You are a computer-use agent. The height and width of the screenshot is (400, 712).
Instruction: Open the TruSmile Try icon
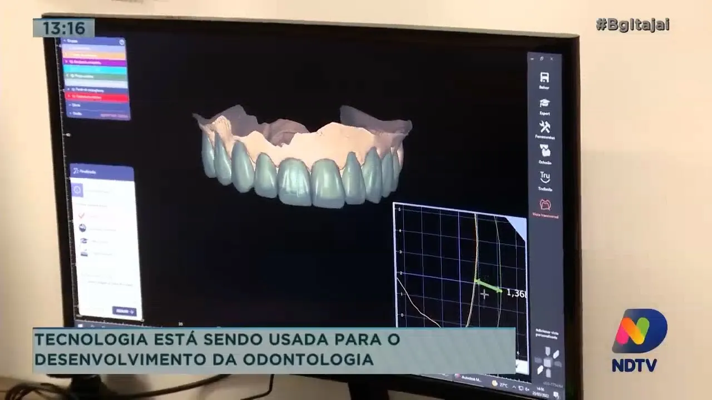pos(545,177)
